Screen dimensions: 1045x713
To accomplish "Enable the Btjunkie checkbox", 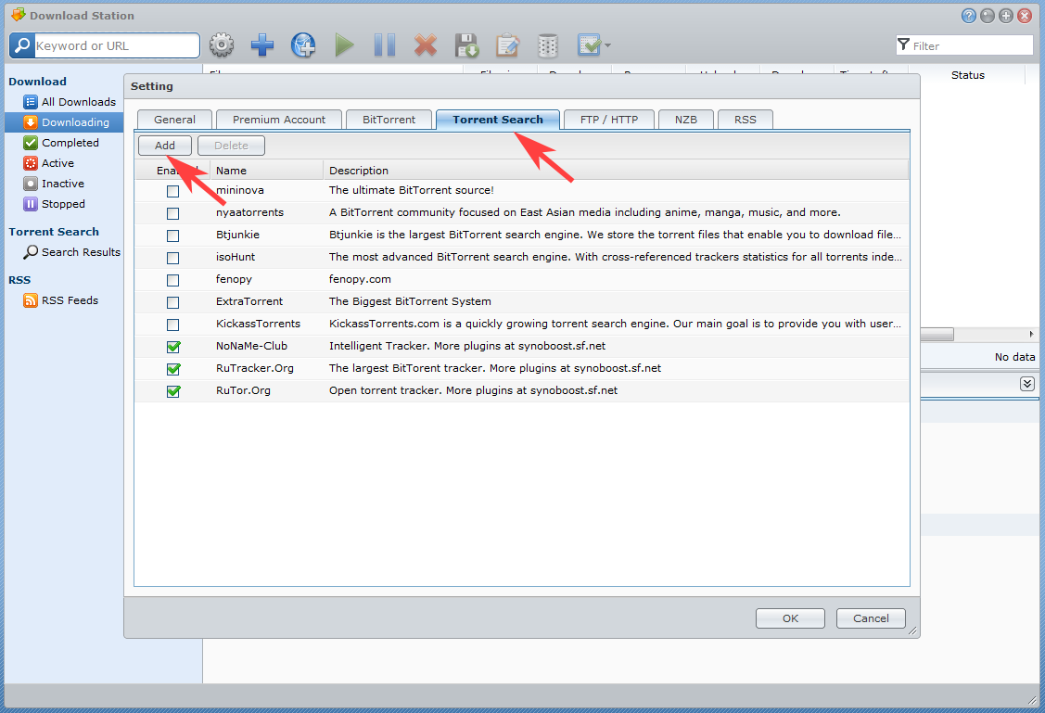I will click(173, 236).
